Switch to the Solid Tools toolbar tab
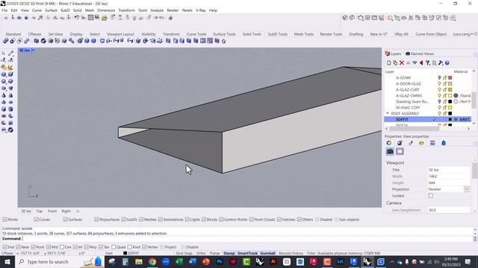The image size is (478, 268). tap(252, 34)
